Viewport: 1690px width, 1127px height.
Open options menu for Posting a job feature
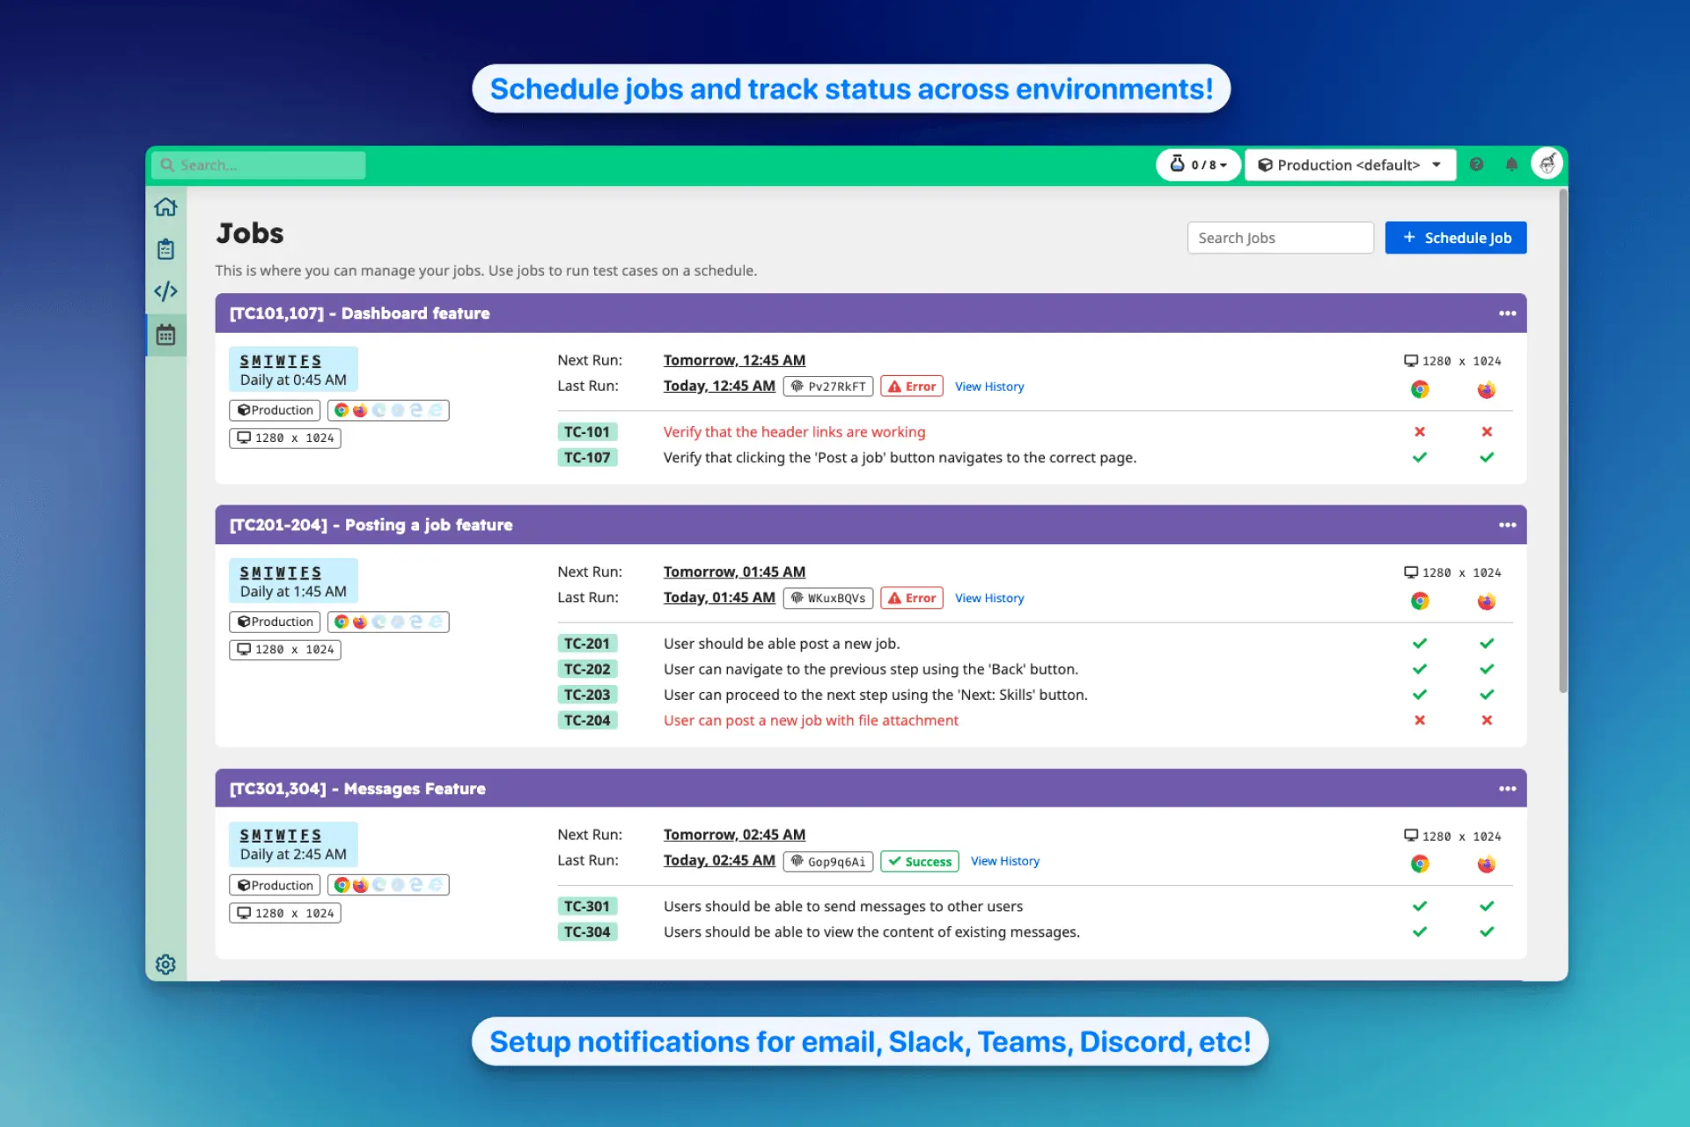click(x=1507, y=525)
